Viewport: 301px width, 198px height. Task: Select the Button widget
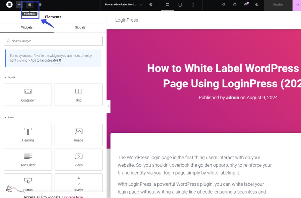(x=28, y=183)
